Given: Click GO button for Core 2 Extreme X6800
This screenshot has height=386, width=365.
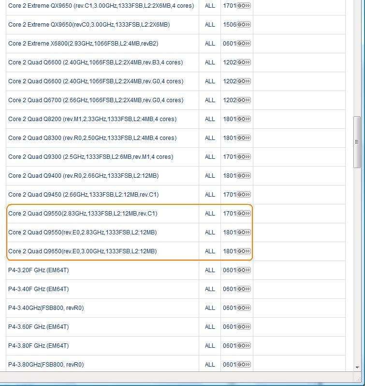Looking at the screenshot, I should pyautogui.click(x=244, y=44).
